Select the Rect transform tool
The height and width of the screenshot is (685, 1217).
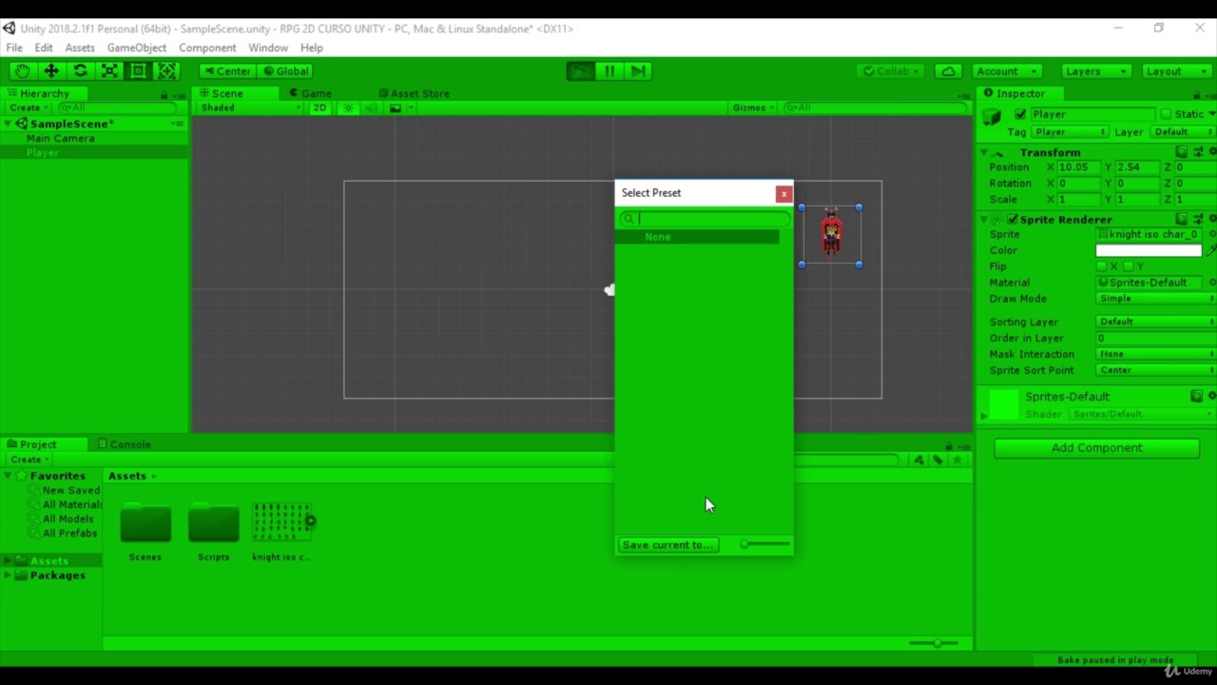[x=138, y=71]
